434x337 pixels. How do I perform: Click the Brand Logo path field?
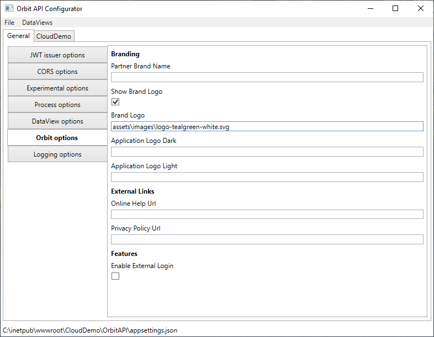coord(267,126)
